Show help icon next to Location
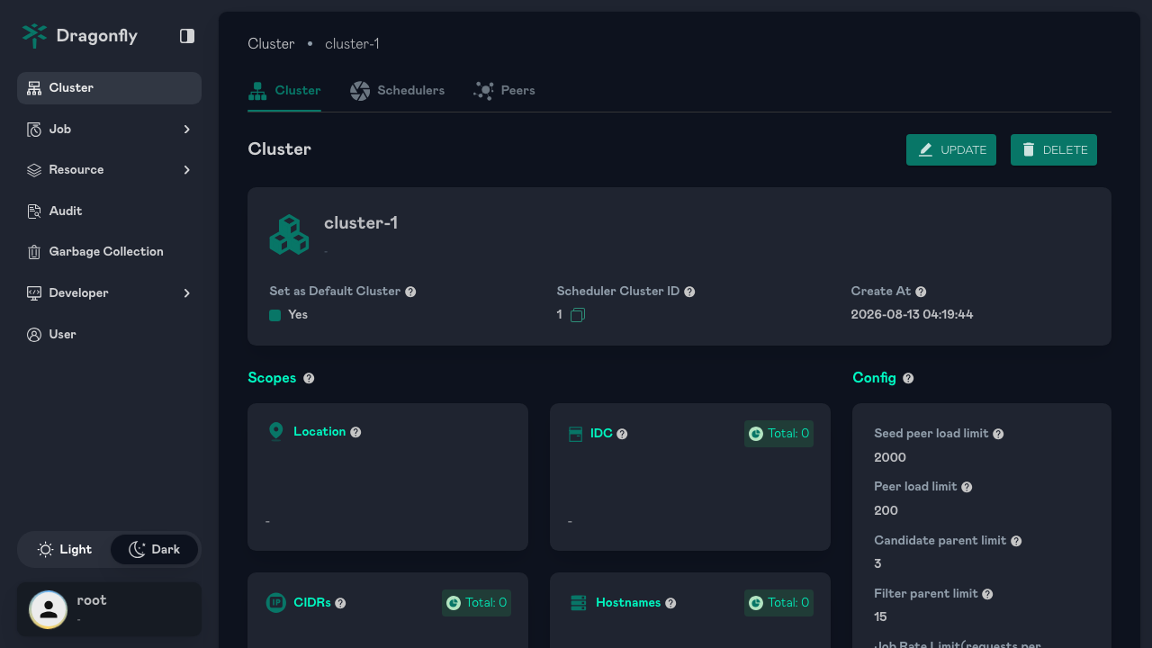Image resolution: width=1152 pixels, height=648 pixels. [x=355, y=432]
